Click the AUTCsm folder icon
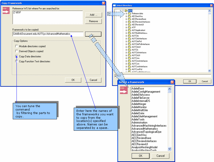Screen dimensions: 214x162 point(129,64)
